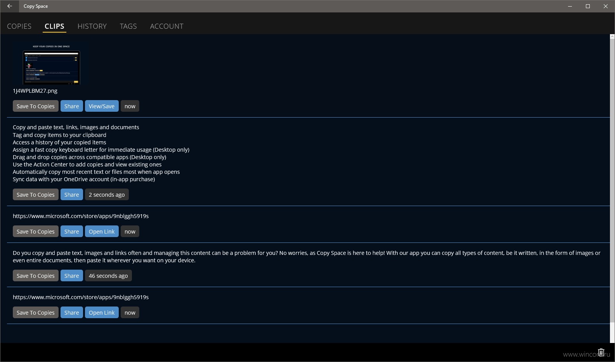Close the Copy Space window
Image resolution: width=615 pixels, height=362 pixels.
606,6
